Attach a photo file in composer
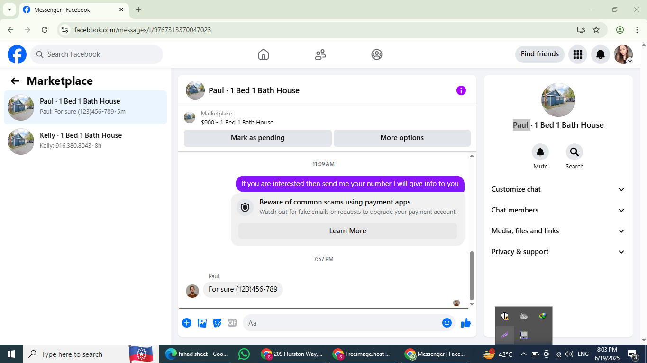This screenshot has width=647, height=363. (x=202, y=323)
